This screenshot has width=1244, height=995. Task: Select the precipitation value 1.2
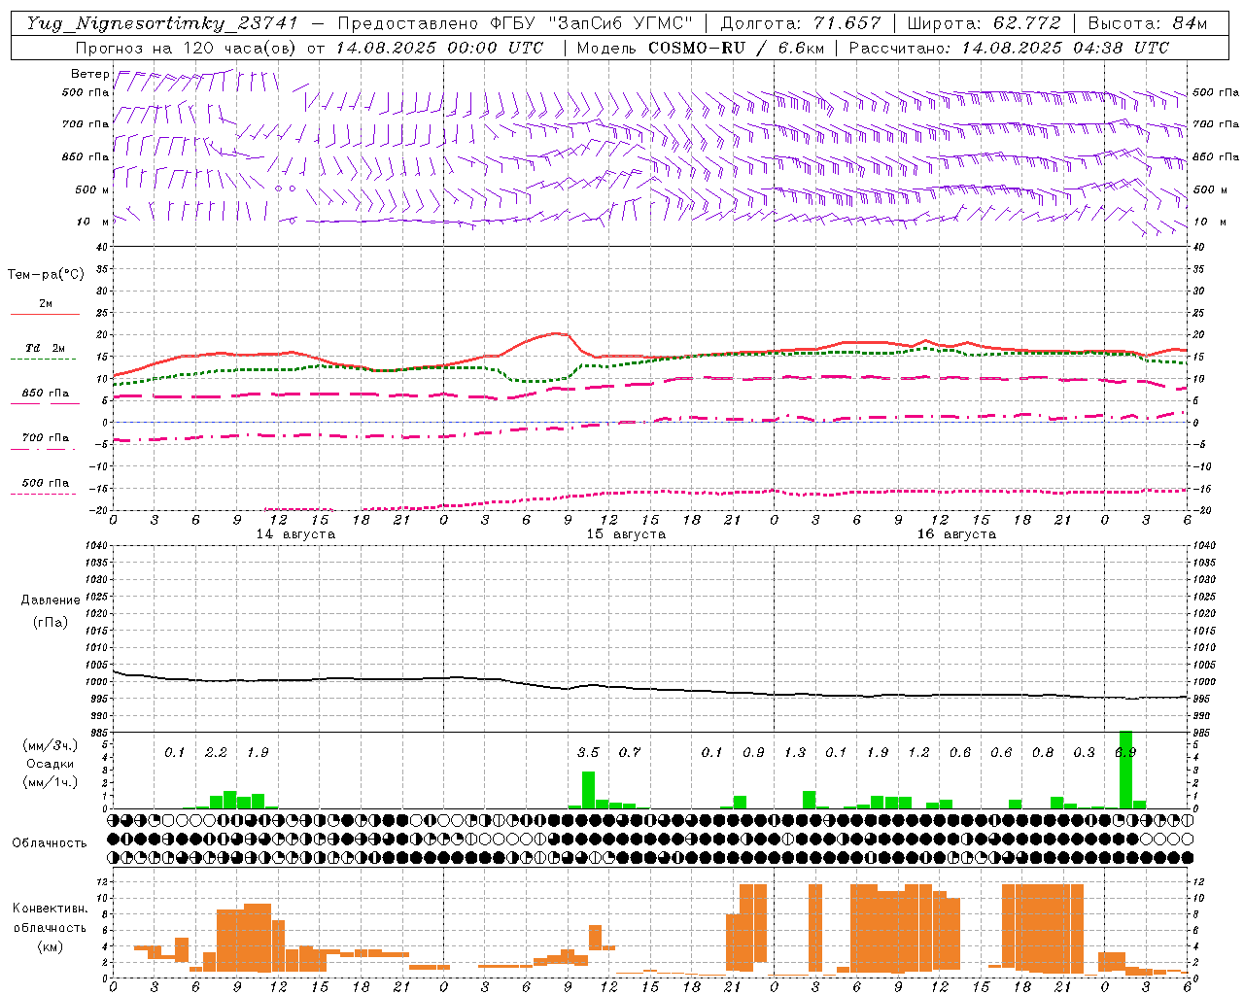click(918, 753)
